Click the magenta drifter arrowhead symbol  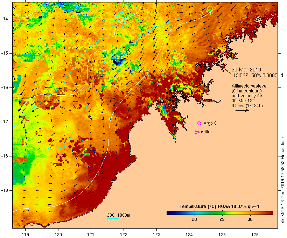197,132
